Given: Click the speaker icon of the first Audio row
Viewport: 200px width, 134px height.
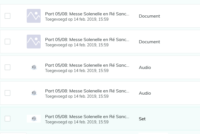Looking at the screenshot, I should pyautogui.click(x=34, y=67).
